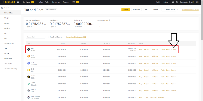203x101 pixels.
Task: Click Earn in the ETH row
Action: (x=168, y=63)
